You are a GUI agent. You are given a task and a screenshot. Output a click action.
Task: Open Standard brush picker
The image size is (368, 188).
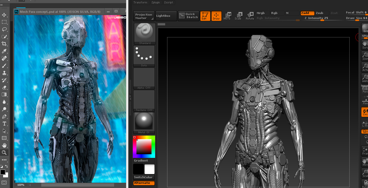point(145,34)
